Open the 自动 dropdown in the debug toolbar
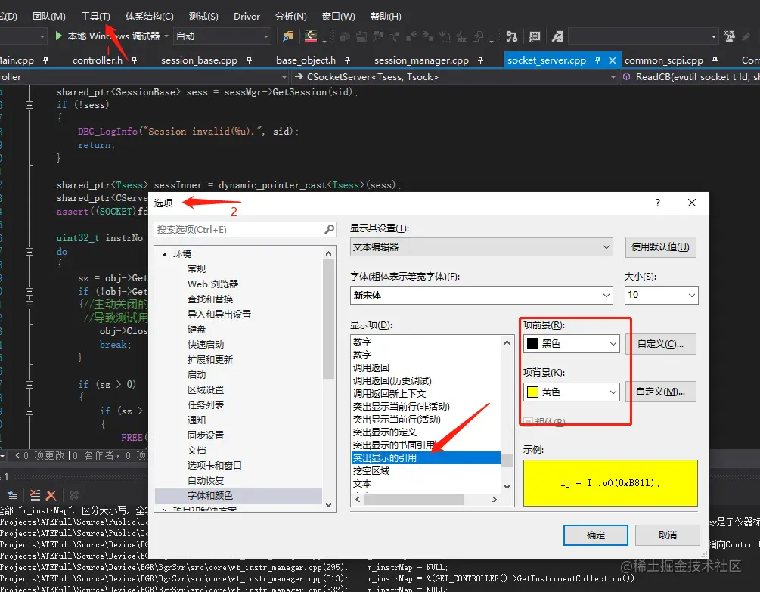Viewport: 760px width, 592px height. (223, 36)
